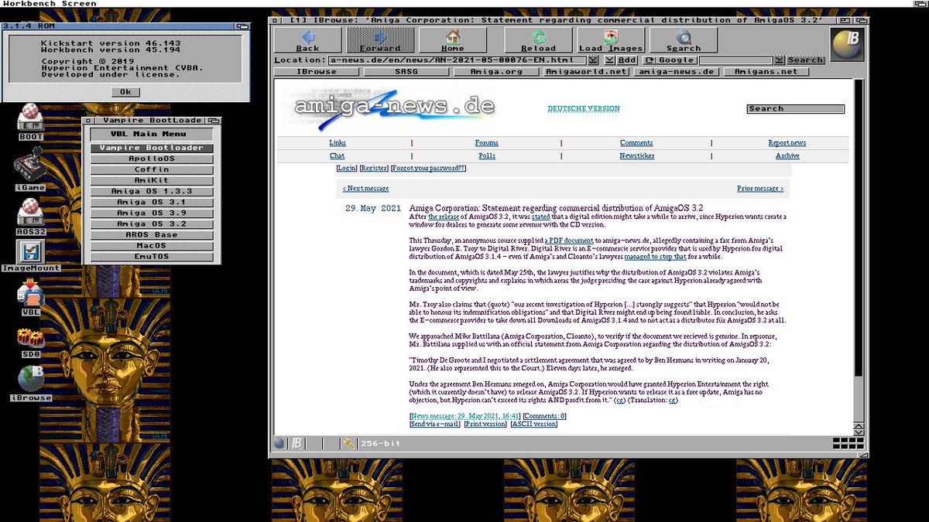Choose Coffin in VBL Main Menu
The height and width of the screenshot is (522, 929).
click(152, 169)
